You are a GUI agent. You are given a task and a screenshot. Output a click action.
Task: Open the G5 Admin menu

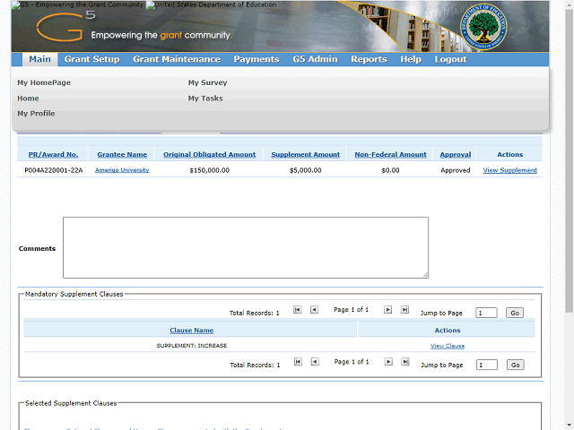pos(315,59)
